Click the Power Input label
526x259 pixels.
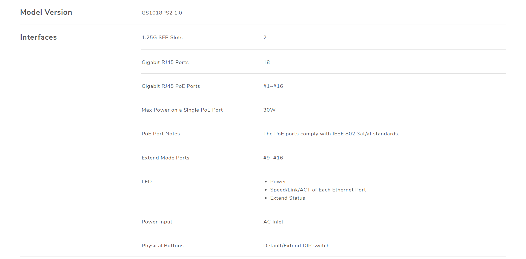[x=157, y=222]
